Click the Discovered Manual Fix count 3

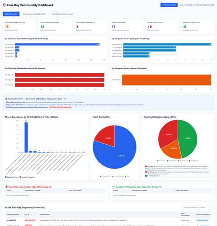point(77,27)
